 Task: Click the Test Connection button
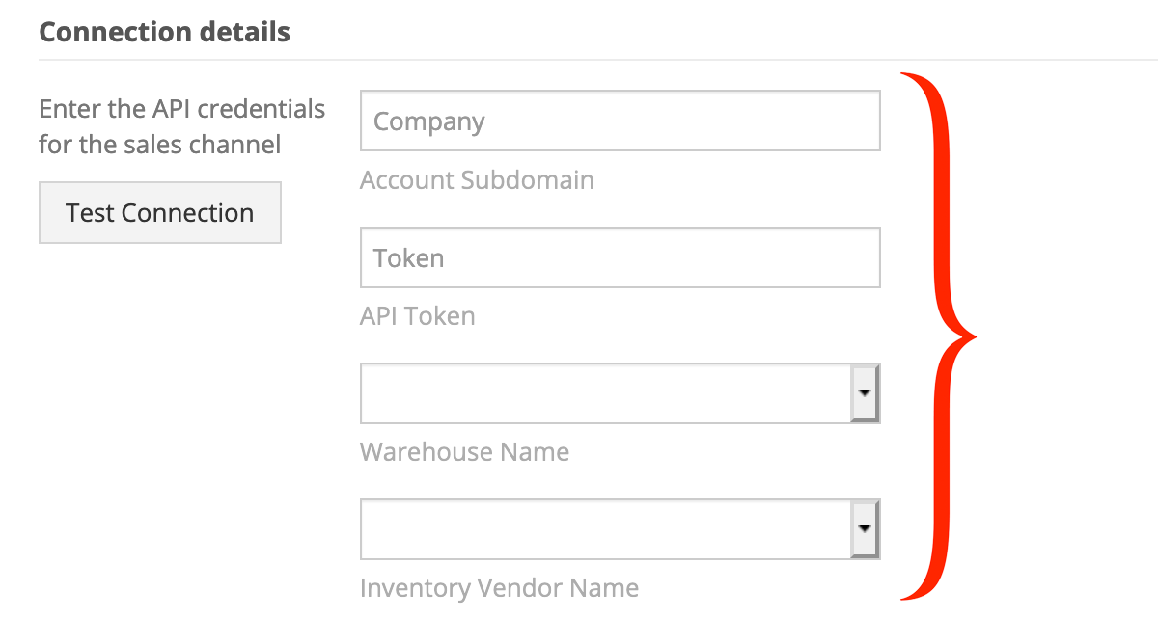coord(160,212)
